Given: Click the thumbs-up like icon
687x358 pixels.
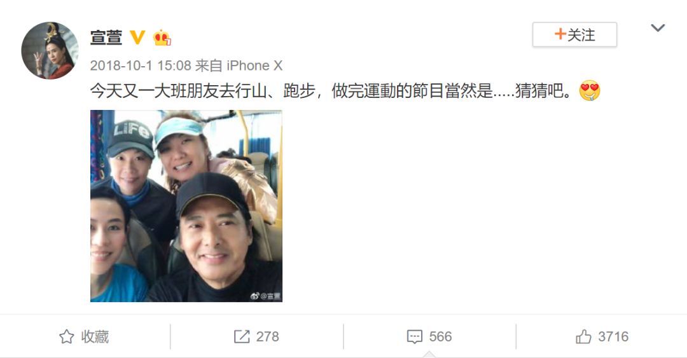Looking at the screenshot, I should click(x=583, y=336).
